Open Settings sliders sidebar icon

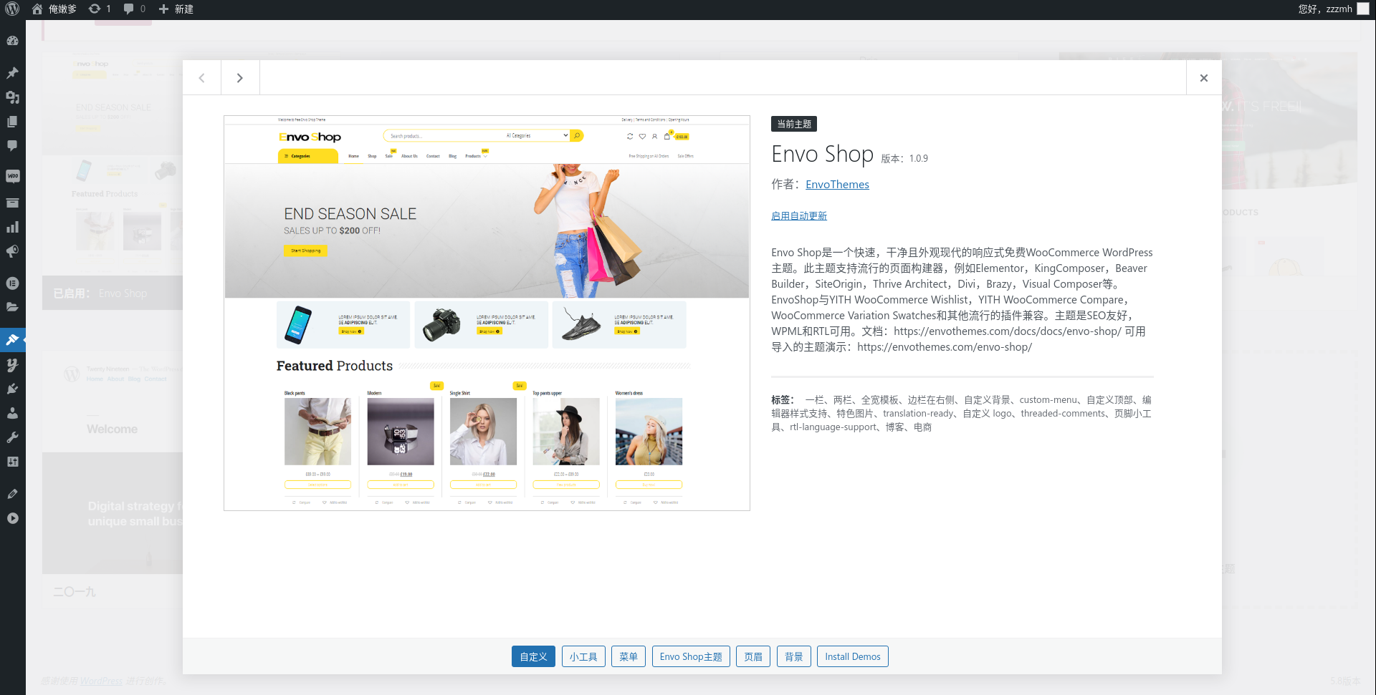click(12, 462)
